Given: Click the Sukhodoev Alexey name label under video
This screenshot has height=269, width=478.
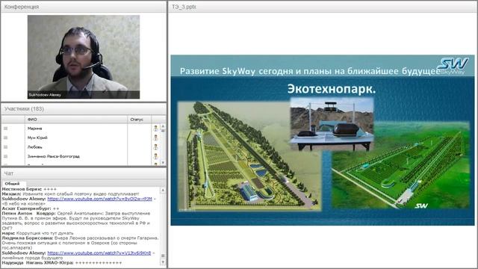Looking at the screenshot, I should pos(45,95).
